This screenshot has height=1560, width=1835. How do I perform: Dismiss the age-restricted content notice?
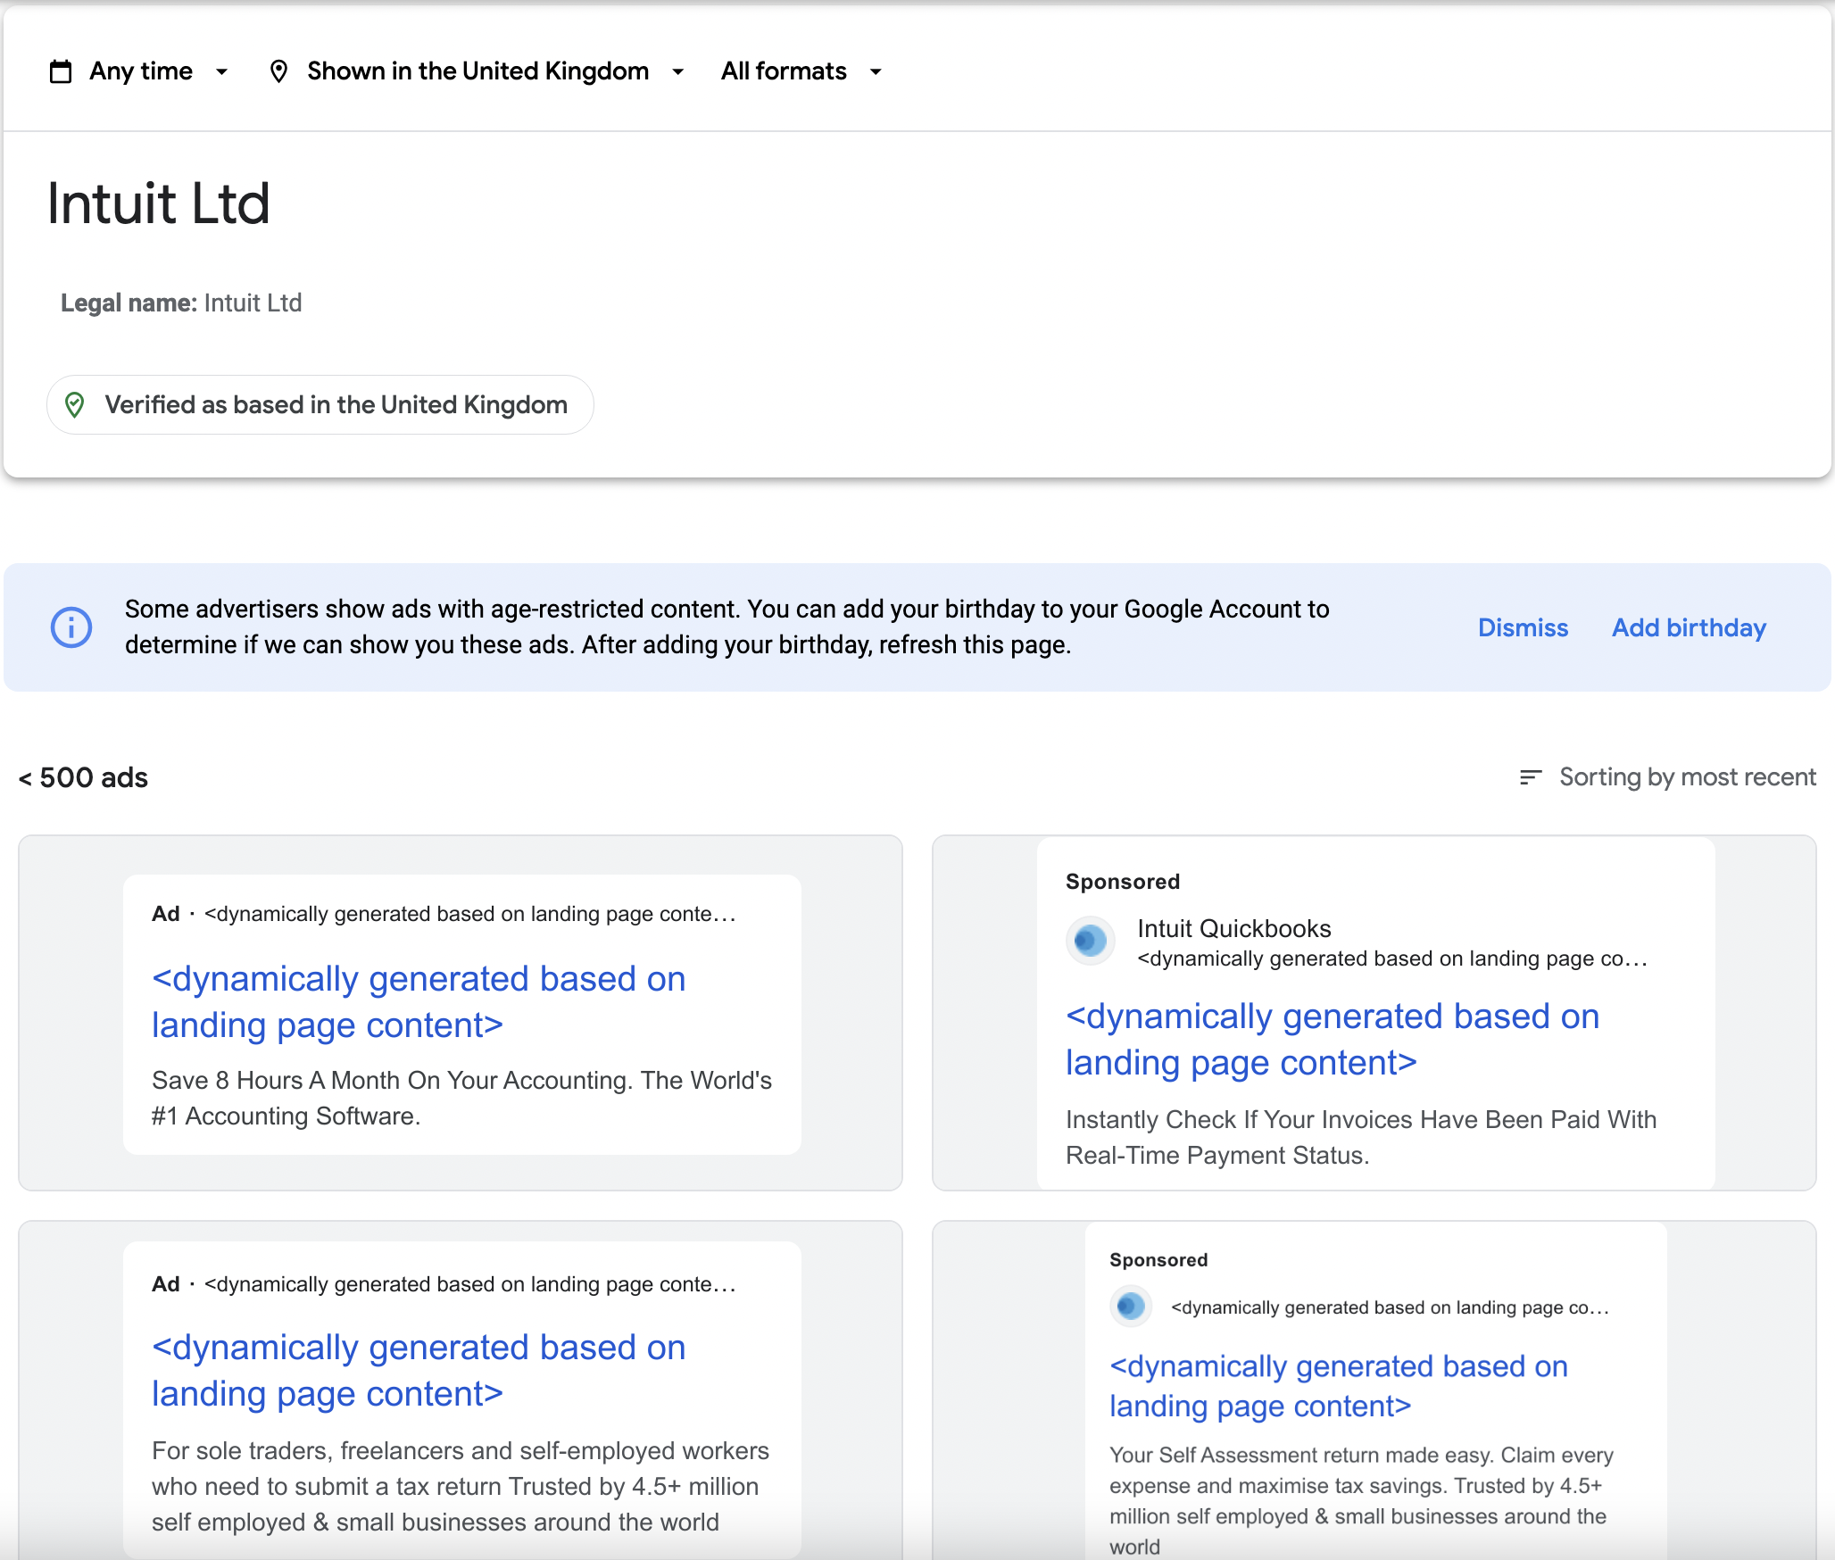(x=1523, y=627)
